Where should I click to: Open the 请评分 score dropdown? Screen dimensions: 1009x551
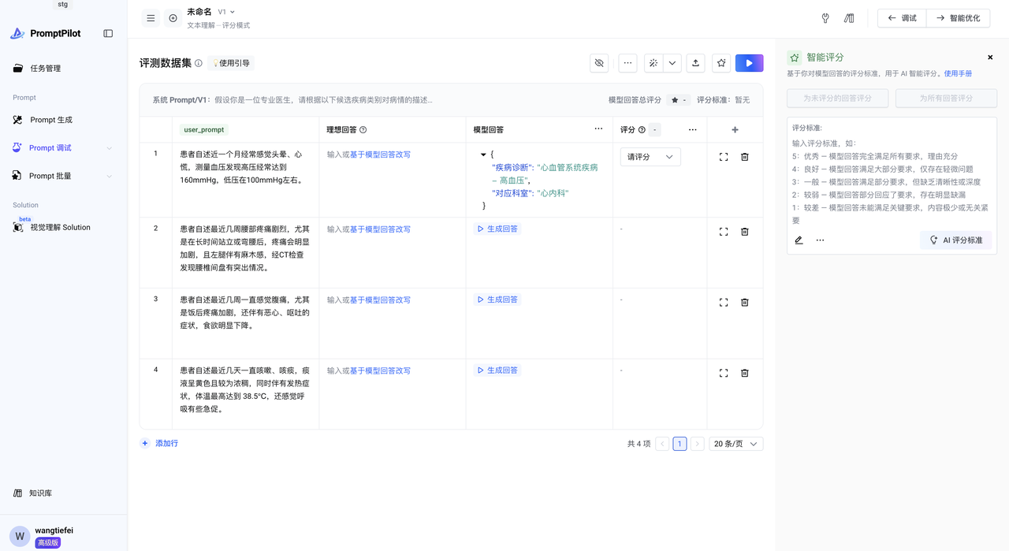coord(650,157)
